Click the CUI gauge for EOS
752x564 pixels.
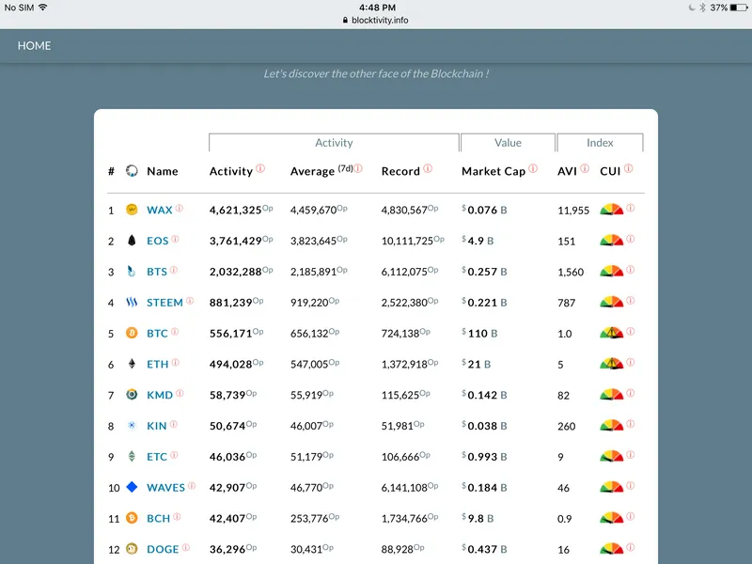point(612,240)
